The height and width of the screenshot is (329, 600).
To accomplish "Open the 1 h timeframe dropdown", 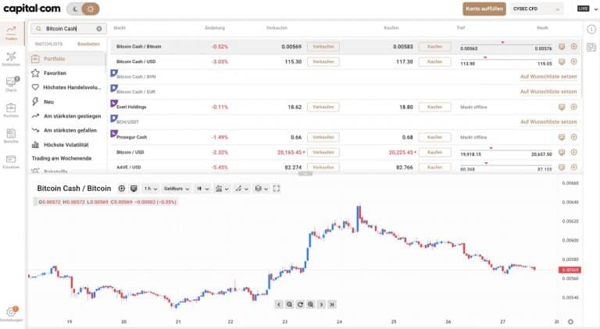I will (150, 189).
